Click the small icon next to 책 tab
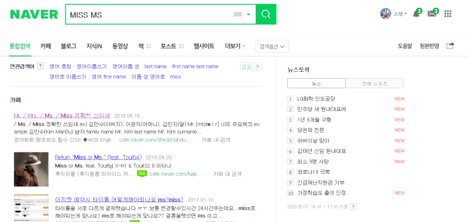468x222 pixels. click(x=149, y=46)
